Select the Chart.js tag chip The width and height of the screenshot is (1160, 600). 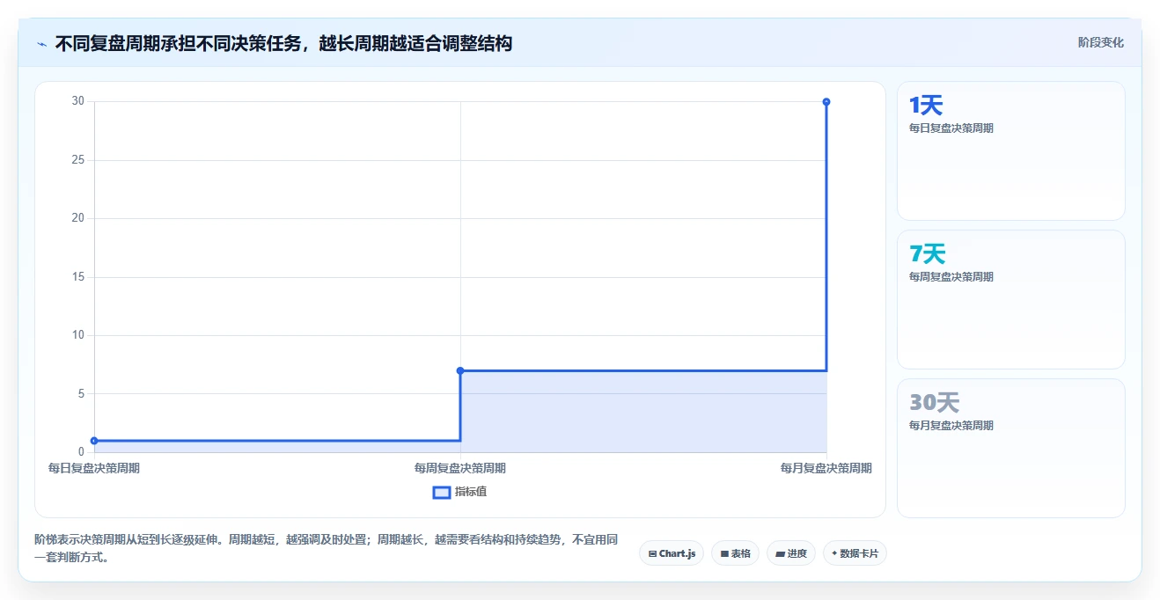672,553
